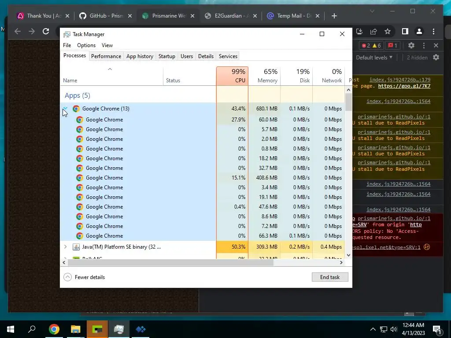Viewport: 451px width, 338px height.
Task: Open the Options menu in Task Manager
Action: [x=86, y=45]
